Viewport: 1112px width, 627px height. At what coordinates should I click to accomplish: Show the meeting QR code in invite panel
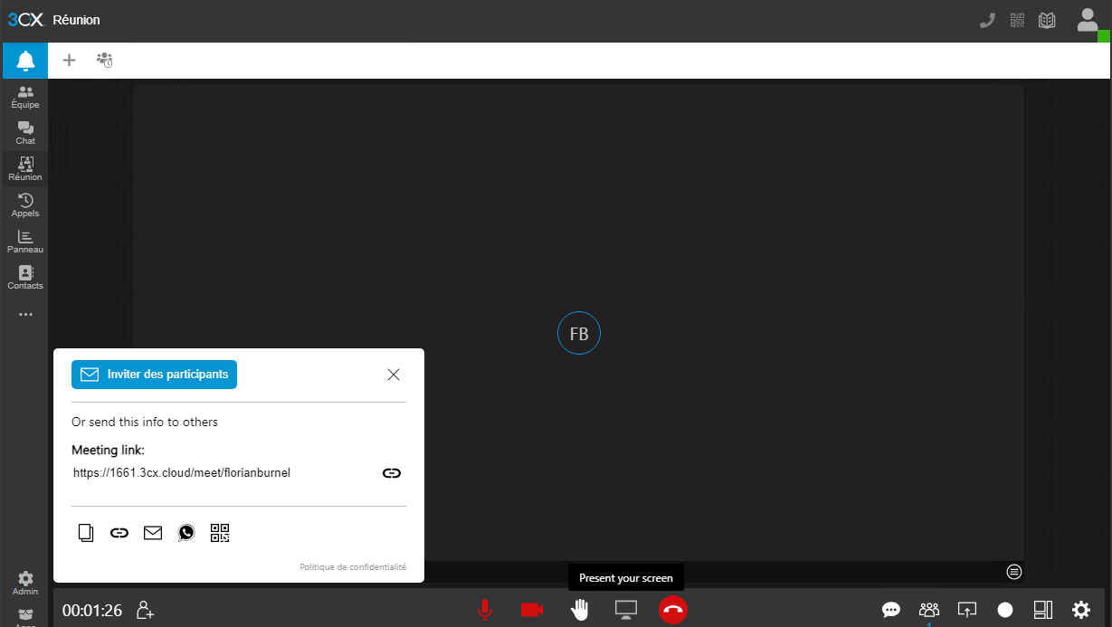pyautogui.click(x=220, y=533)
